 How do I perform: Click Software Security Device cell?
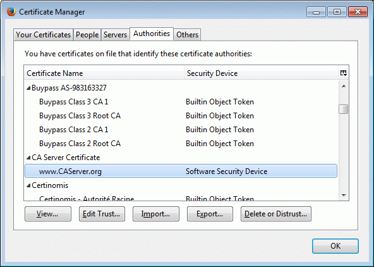point(226,171)
